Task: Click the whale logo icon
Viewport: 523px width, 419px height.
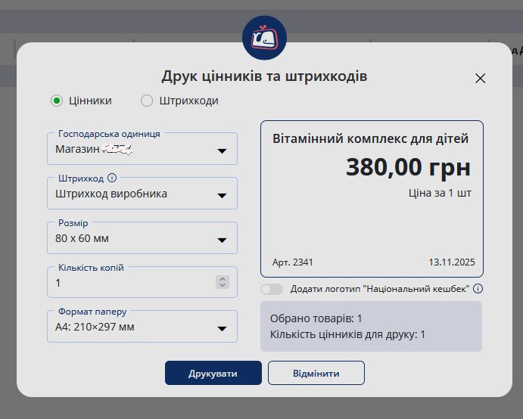Action: (264, 38)
